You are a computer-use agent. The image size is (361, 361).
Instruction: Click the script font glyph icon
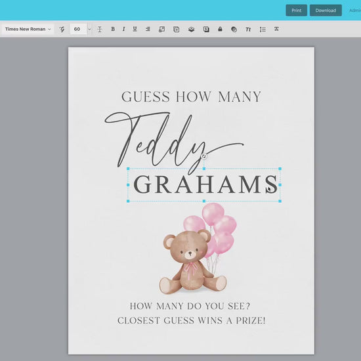(62, 30)
